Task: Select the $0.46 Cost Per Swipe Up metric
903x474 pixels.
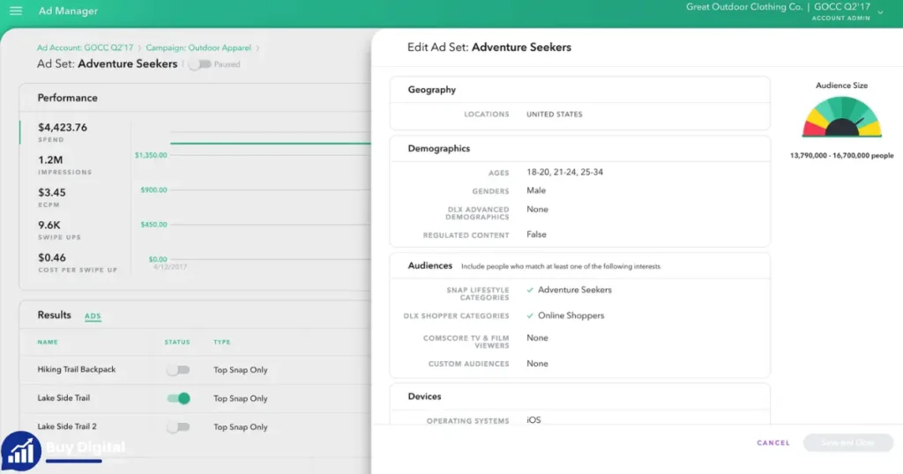Action: (x=78, y=263)
